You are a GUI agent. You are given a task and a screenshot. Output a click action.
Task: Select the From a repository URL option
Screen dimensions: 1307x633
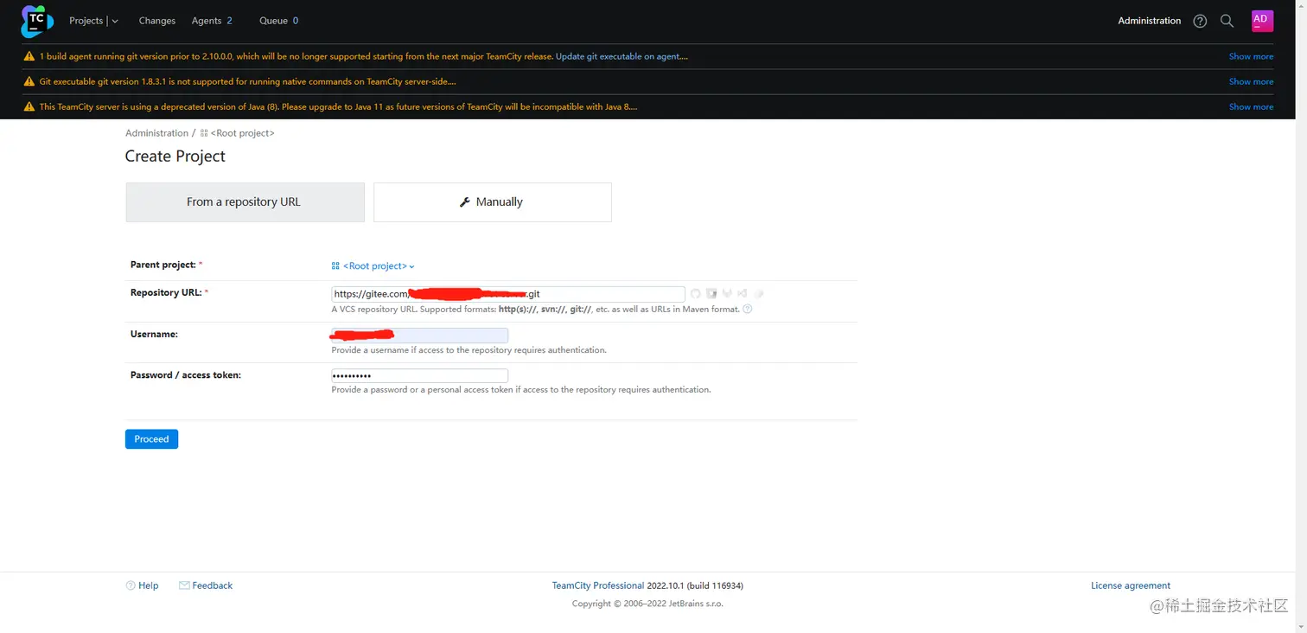[245, 201]
